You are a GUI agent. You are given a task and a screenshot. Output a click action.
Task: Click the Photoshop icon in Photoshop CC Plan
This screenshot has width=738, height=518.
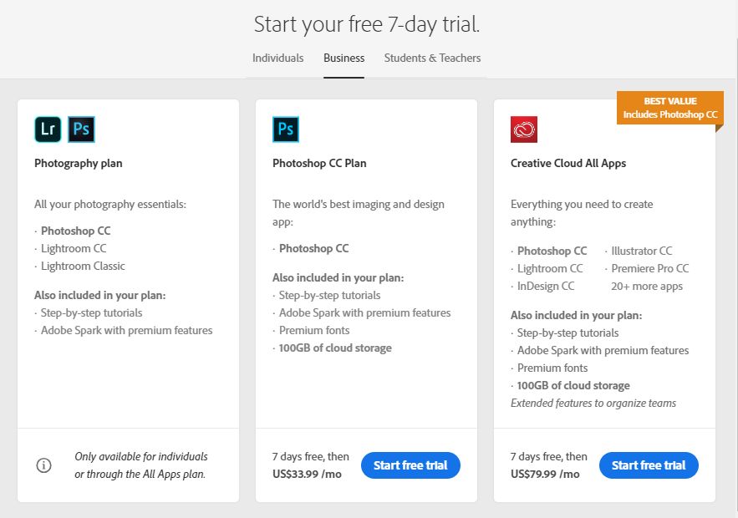(286, 129)
